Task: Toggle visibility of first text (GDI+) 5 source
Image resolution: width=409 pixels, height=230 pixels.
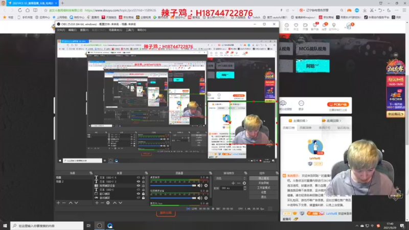Action: [138, 177]
